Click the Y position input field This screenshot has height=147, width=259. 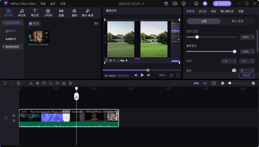(247, 61)
